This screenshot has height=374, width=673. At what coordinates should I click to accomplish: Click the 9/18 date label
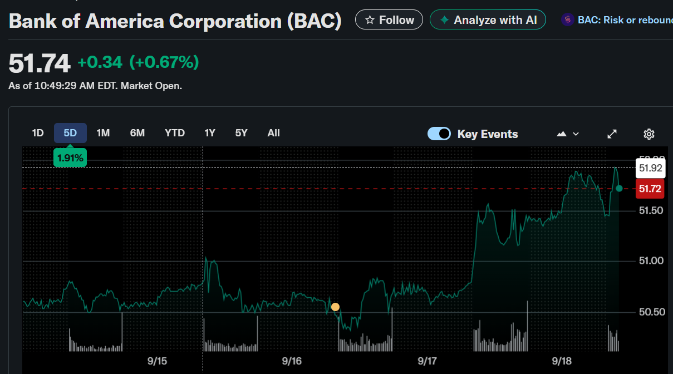[562, 361]
